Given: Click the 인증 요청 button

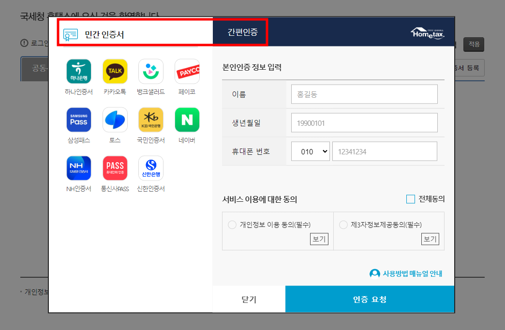Looking at the screenshot, I should pos(370,299).
